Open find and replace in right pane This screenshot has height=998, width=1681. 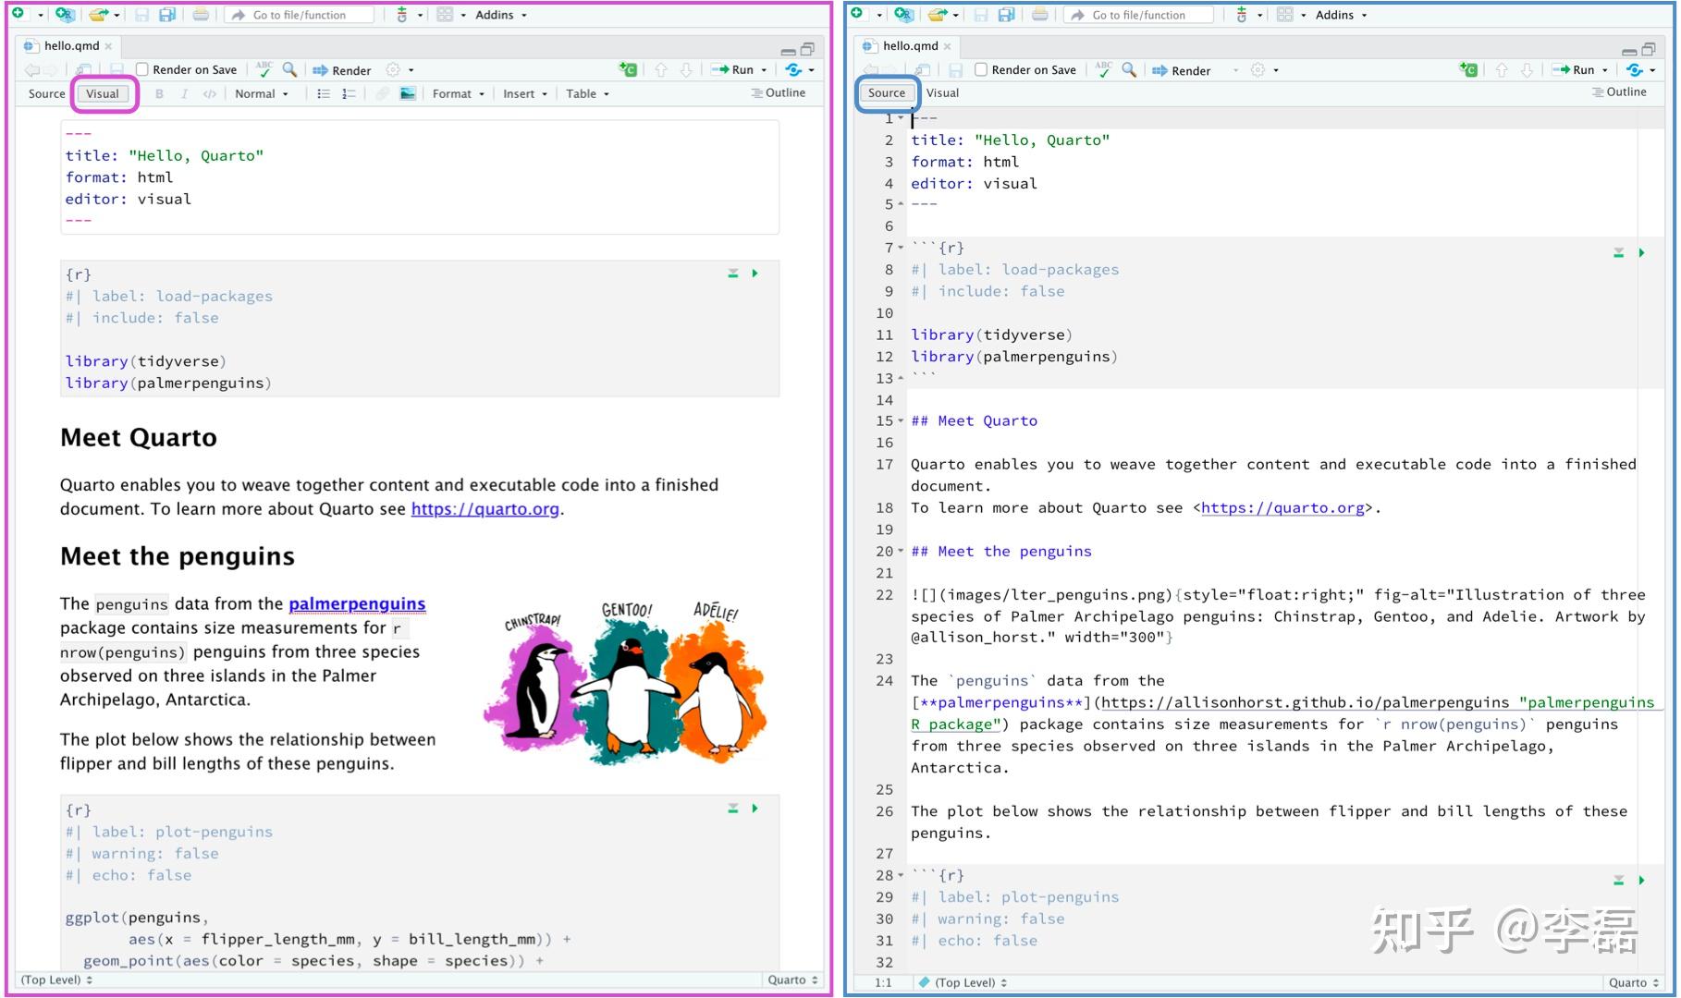pos(1128,69)
